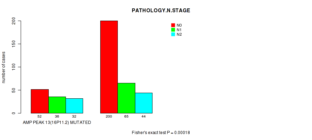Click the 150 tick label on y-axis
Image resolution: width=312 pixels, height=140 pixels.
click(x=14, y=44)
